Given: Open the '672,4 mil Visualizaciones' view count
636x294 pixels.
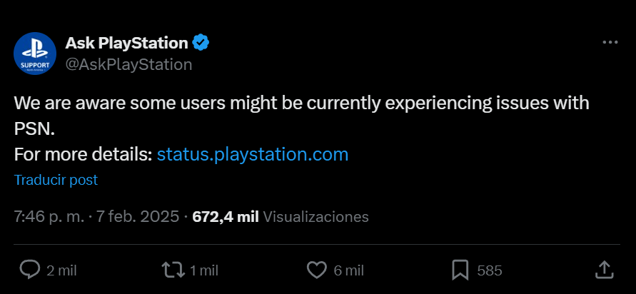Looking at the screenshot, I should (281, 217).
